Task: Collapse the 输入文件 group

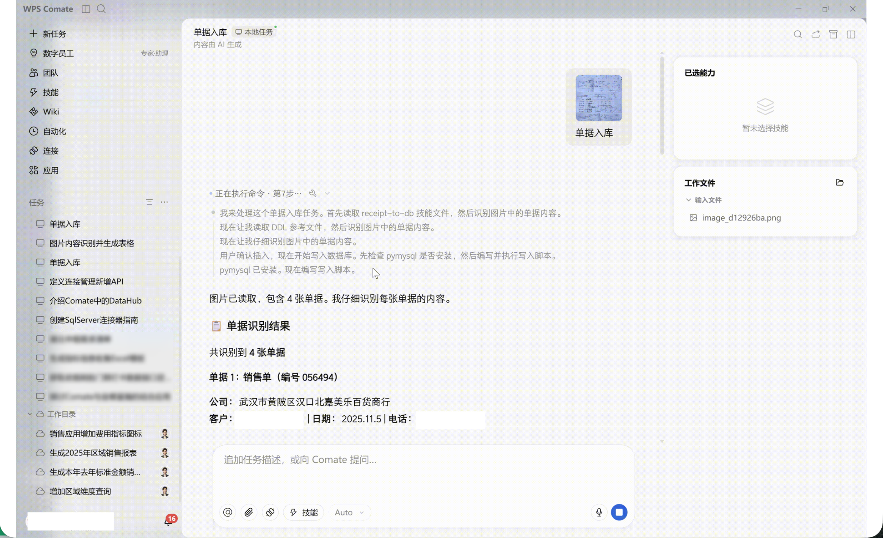Action: [688, 200]
